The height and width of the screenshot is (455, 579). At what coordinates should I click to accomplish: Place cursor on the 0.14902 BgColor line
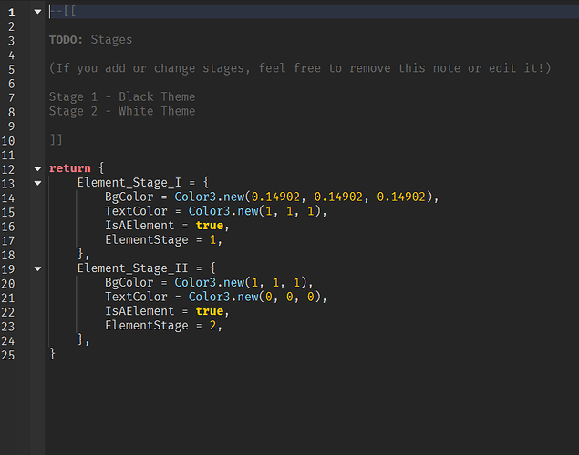click(272, 197)
